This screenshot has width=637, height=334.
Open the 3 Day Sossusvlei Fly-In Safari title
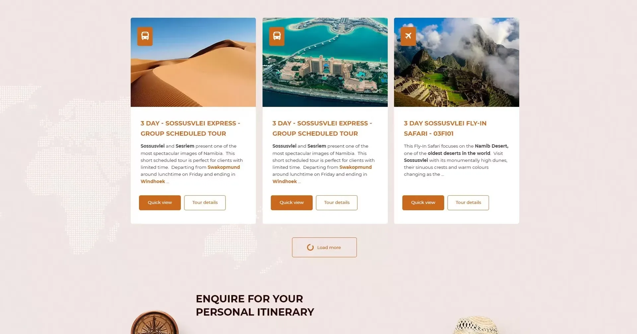click(445, 128)
